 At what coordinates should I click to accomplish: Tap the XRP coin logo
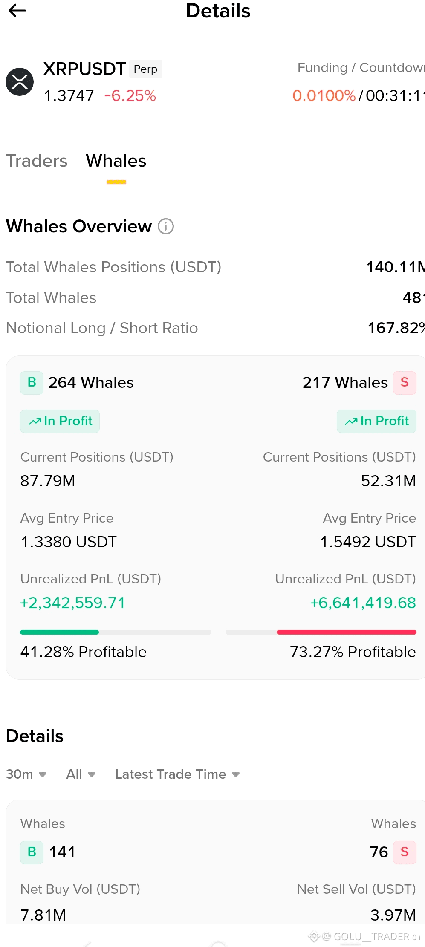(x=20, y=82)
